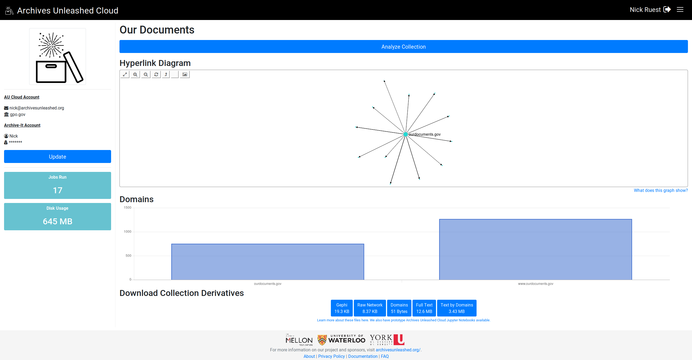
Task: Visit the archivesunleashed.org/ footer link
Action: pos(398,350)
